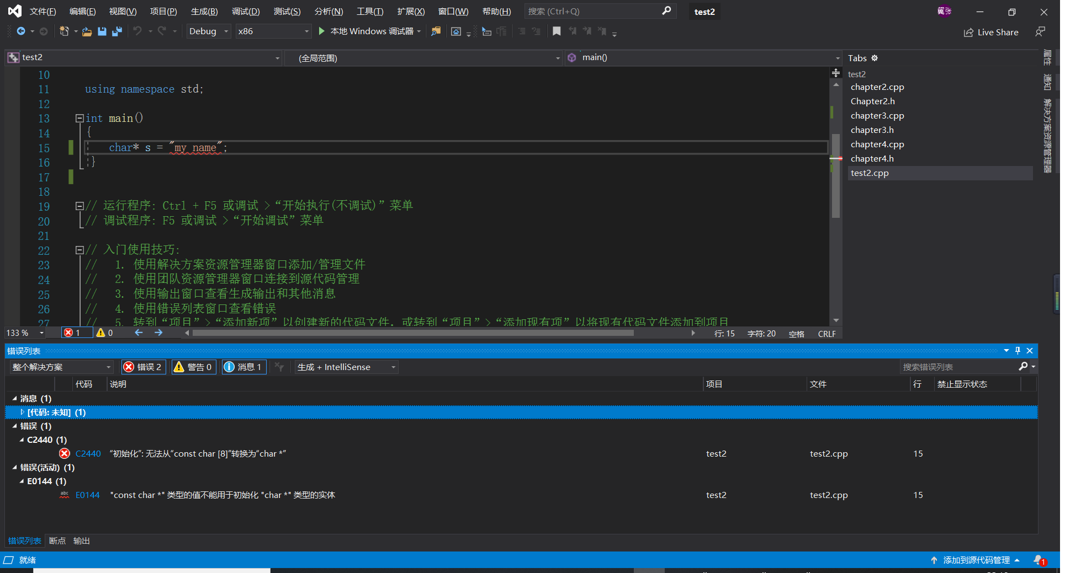Image resolution: width=1065 pixels, height=573 pixels.
Task: Open chapter4.h from Tabs list
Action: 872,159
